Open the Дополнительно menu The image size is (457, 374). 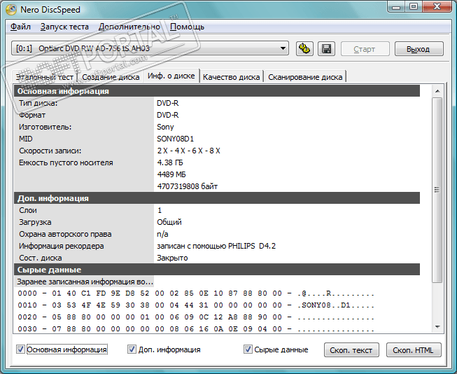(x=129, y=27)
